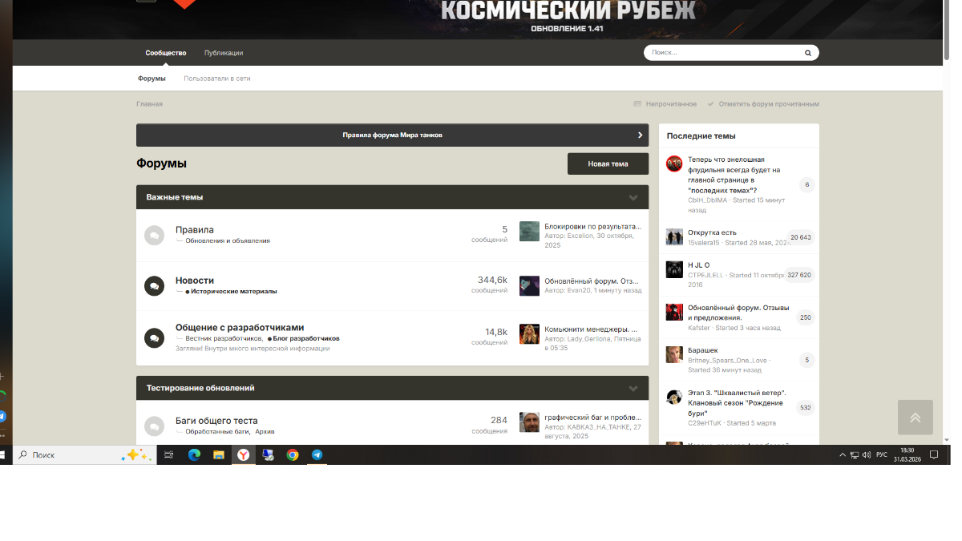Select the Форумы sub-tab
Screen dimensions: 962x541
pyautogui.click(x=152, y=79)
